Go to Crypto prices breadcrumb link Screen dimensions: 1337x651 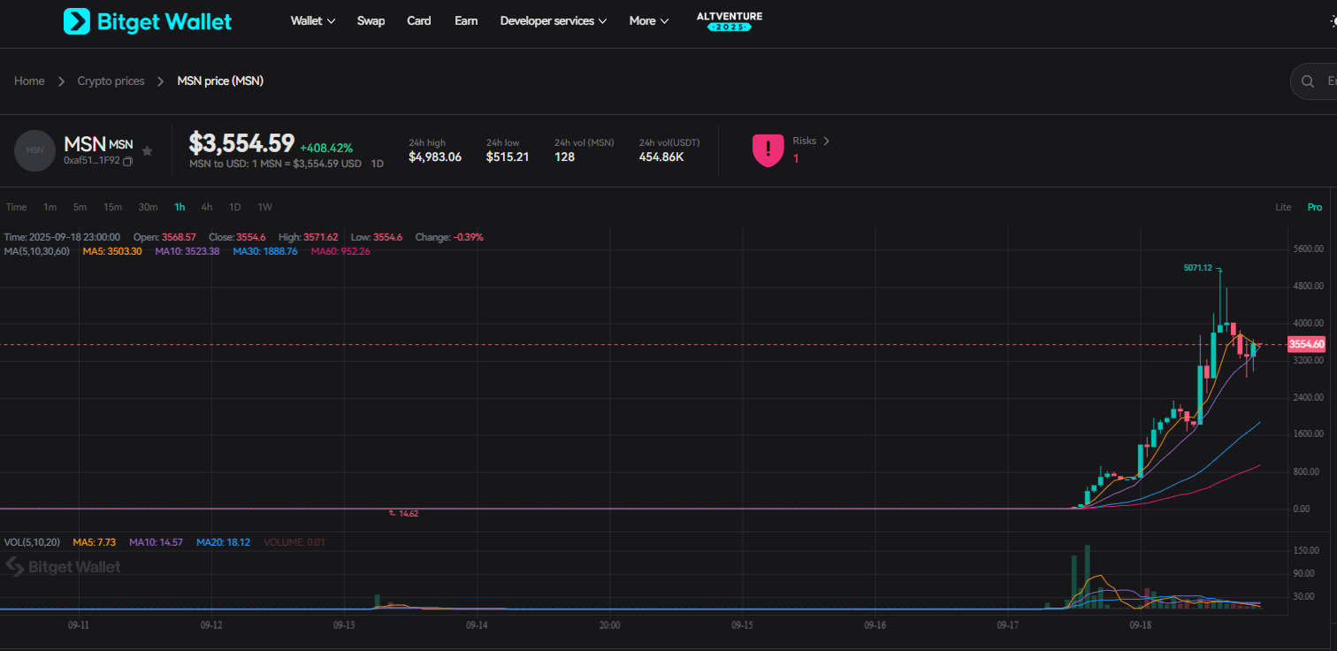(111, 81)
